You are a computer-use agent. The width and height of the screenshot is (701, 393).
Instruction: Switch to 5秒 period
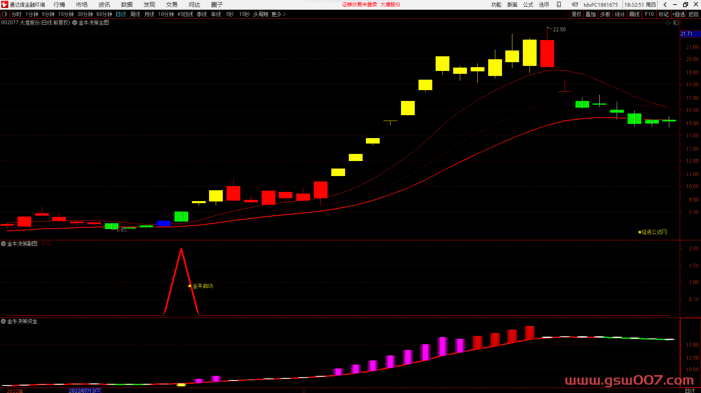click(230, 14)
